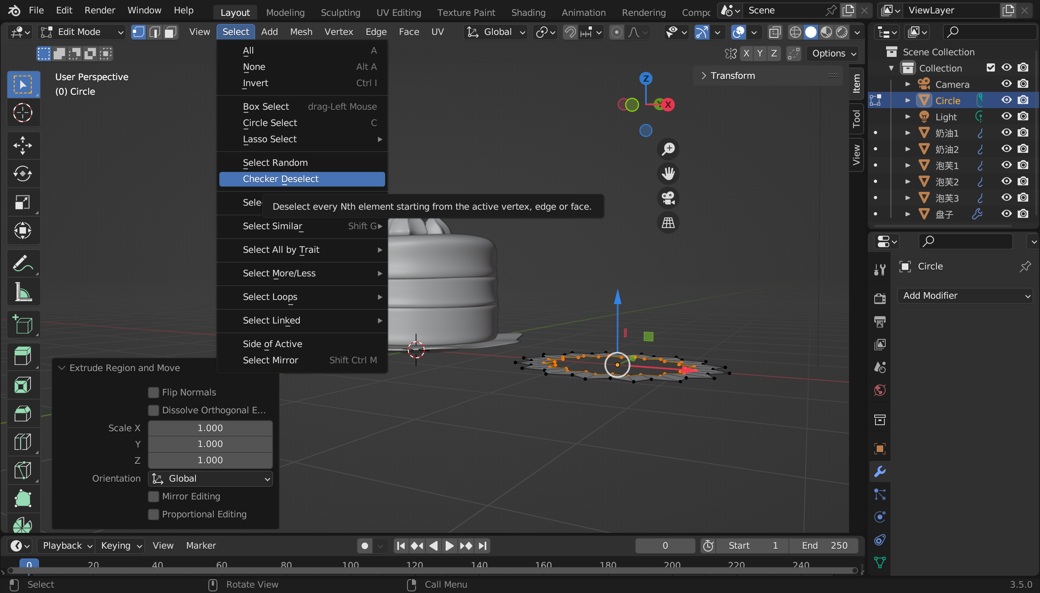Toggle X-ray display in viewport header
This screenshot has height=593, width=1040.
[x=775, y=32]
